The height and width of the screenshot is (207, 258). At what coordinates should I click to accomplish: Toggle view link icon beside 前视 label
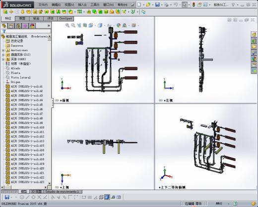tap(57, 101)
